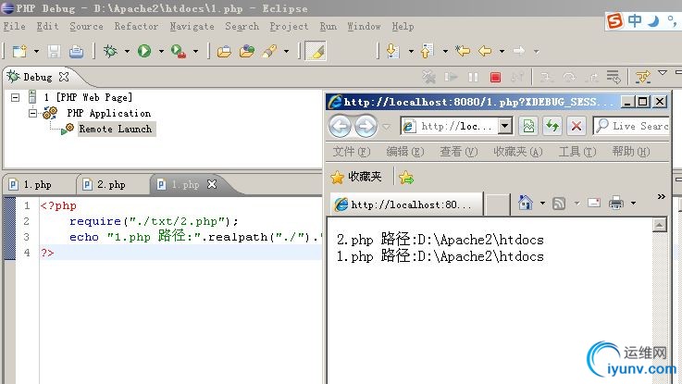Click the Terminate red square button
The height and width of the screenshot is (384, 682).
(495, 78)
